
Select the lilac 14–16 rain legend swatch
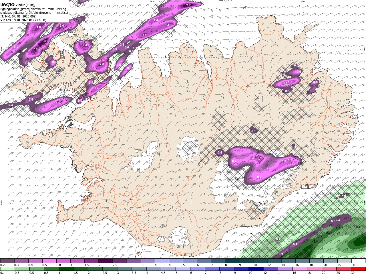click(x=286, y=269)
